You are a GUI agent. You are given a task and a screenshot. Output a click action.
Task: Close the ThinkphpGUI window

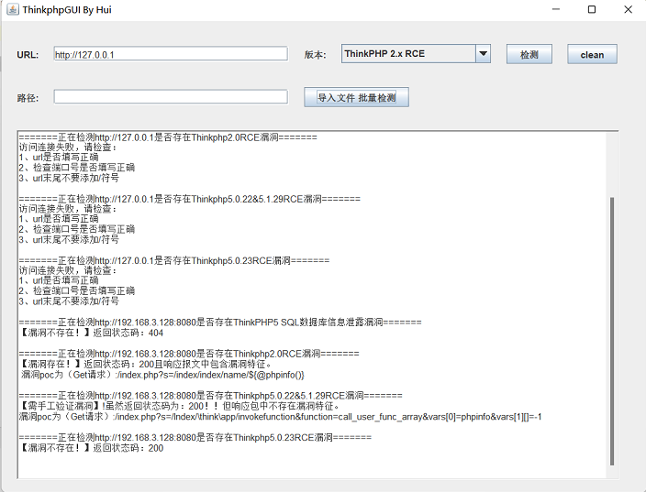[x=628, y=9]
